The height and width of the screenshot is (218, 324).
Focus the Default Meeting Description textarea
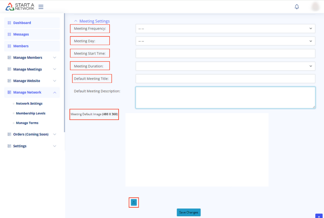[225, 97]
